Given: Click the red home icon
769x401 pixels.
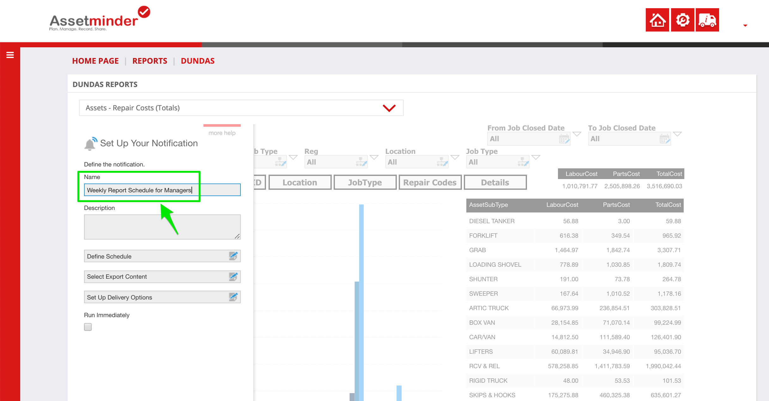Looking at the screenshot, I should click(657, 20).
